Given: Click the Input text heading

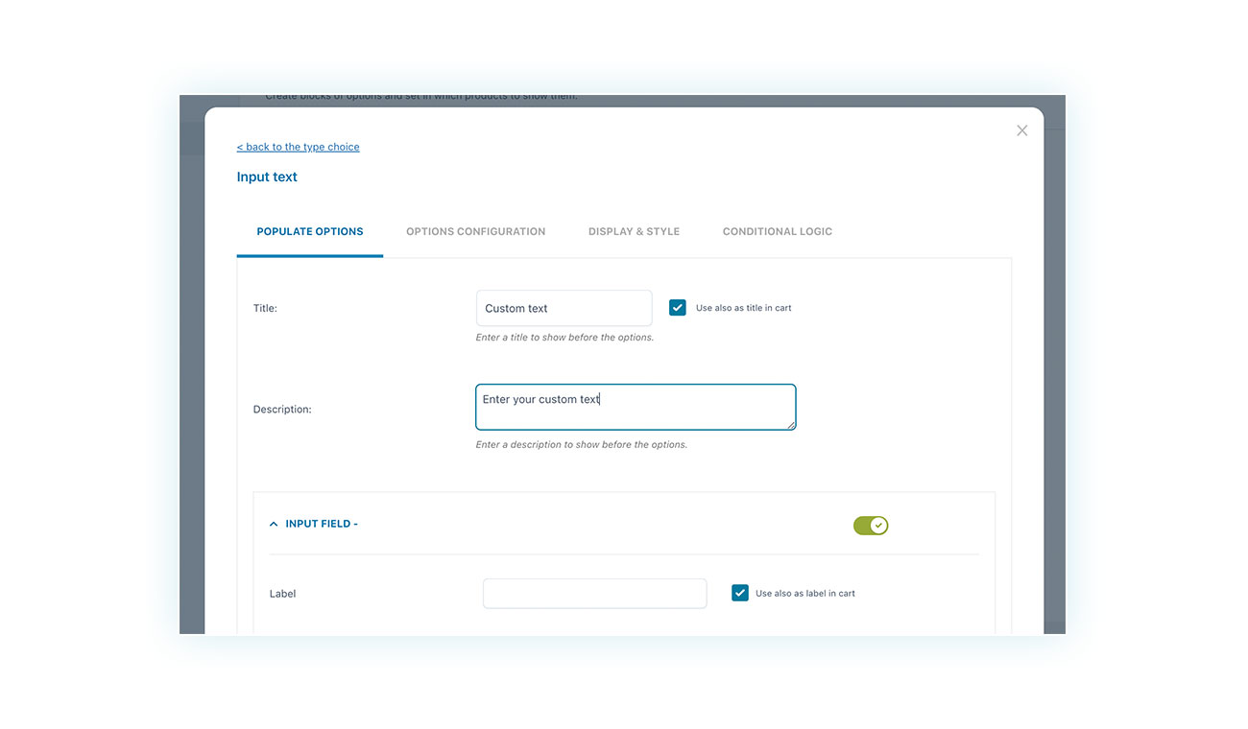Looking at the screenshot, I should (x=267, y=176).
